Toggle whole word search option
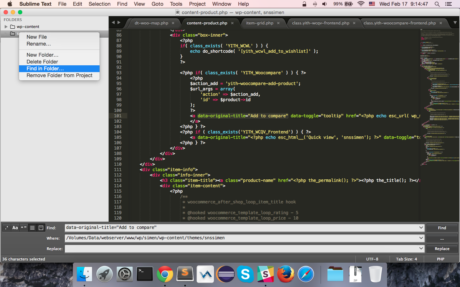Viewport: 460px width, 287px height. point(24,228)
